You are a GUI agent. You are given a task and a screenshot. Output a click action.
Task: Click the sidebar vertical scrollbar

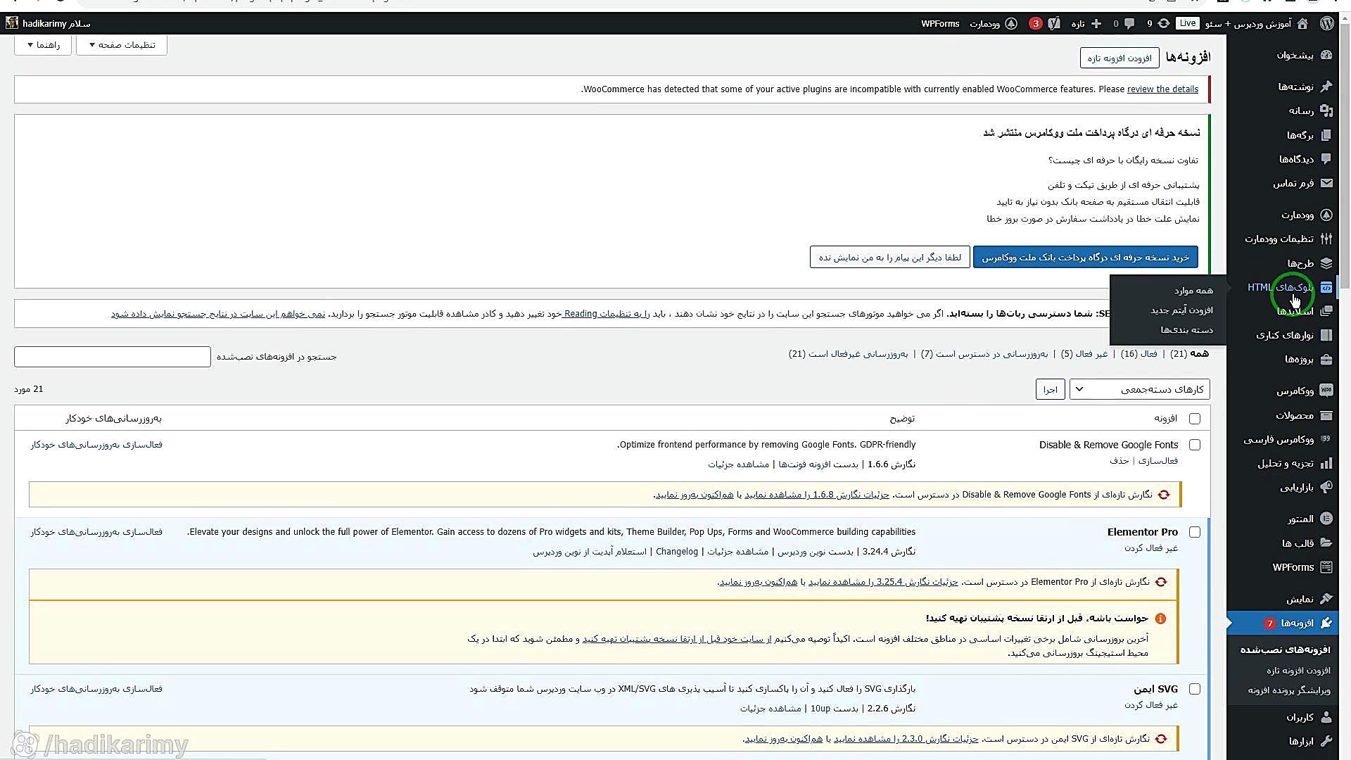[x=1345, y=158]
